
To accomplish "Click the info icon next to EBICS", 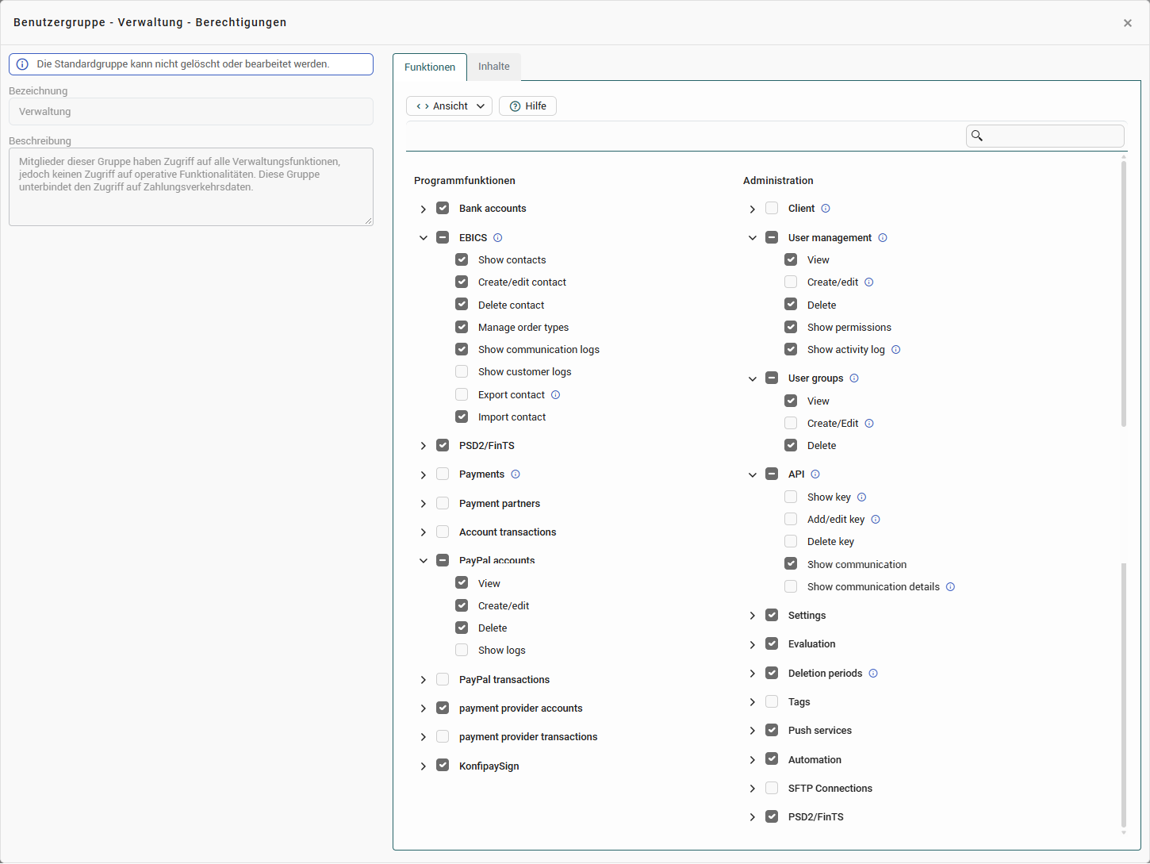I will 498,238.
